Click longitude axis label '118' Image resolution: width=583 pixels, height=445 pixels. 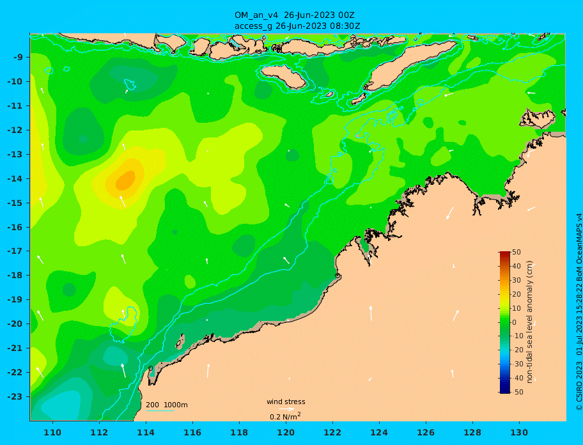239,432
